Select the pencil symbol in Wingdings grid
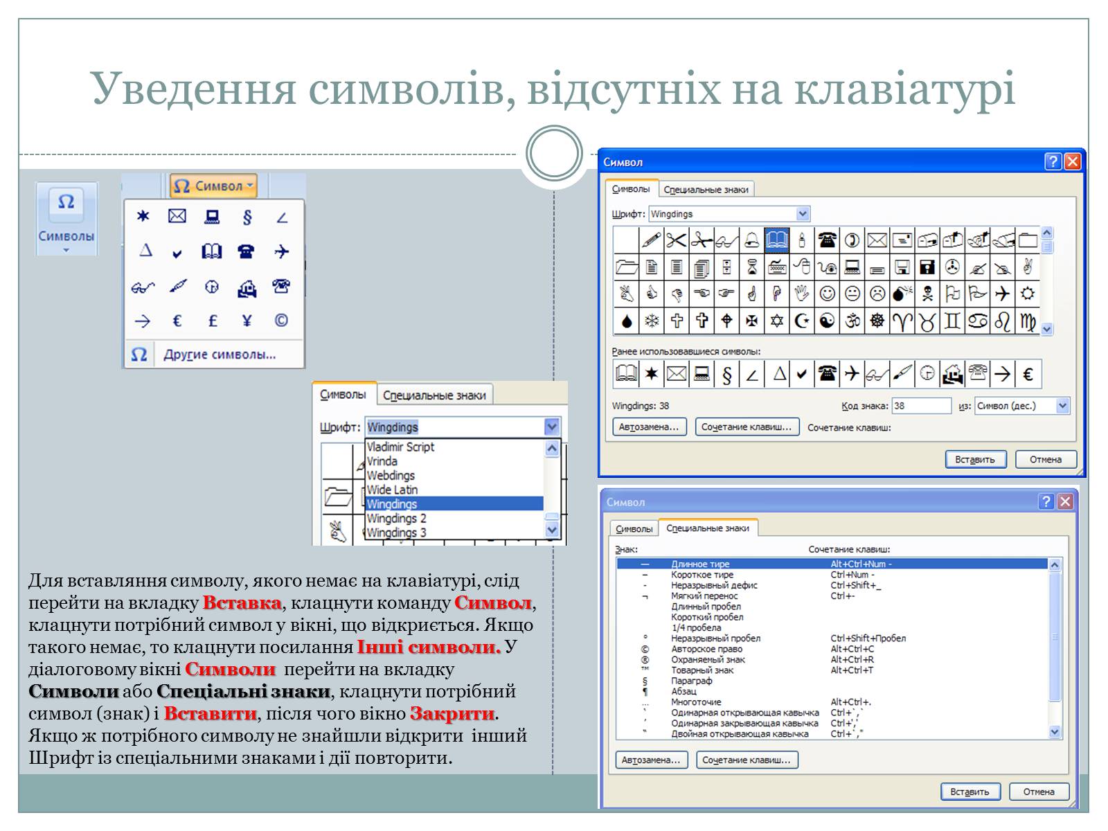The width and height of the screenshot is (1108, 831). click(651, 240)
